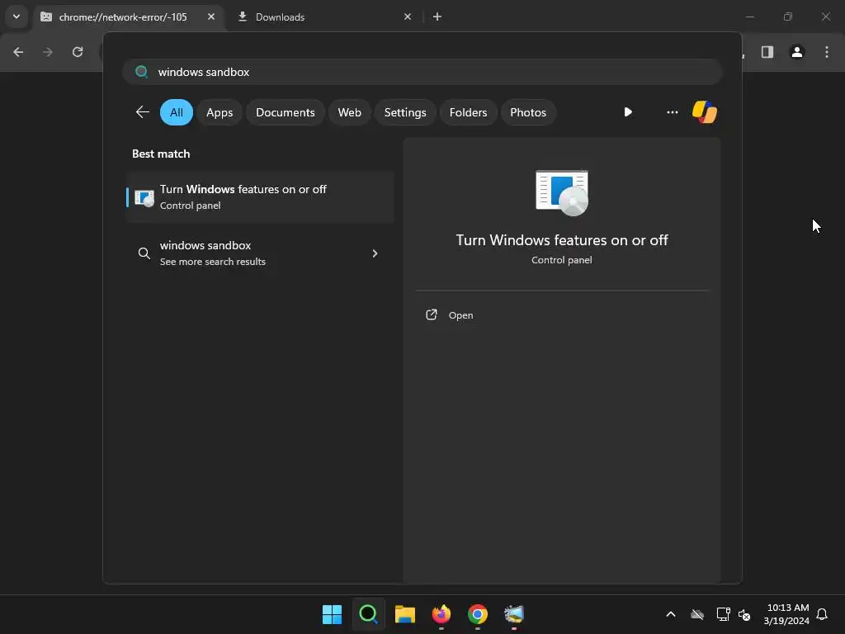The height and width of the screenshot is (634, 845).
Task: Select the Apps filter tab
Action: pyautogui.click(x=220, y=112)
